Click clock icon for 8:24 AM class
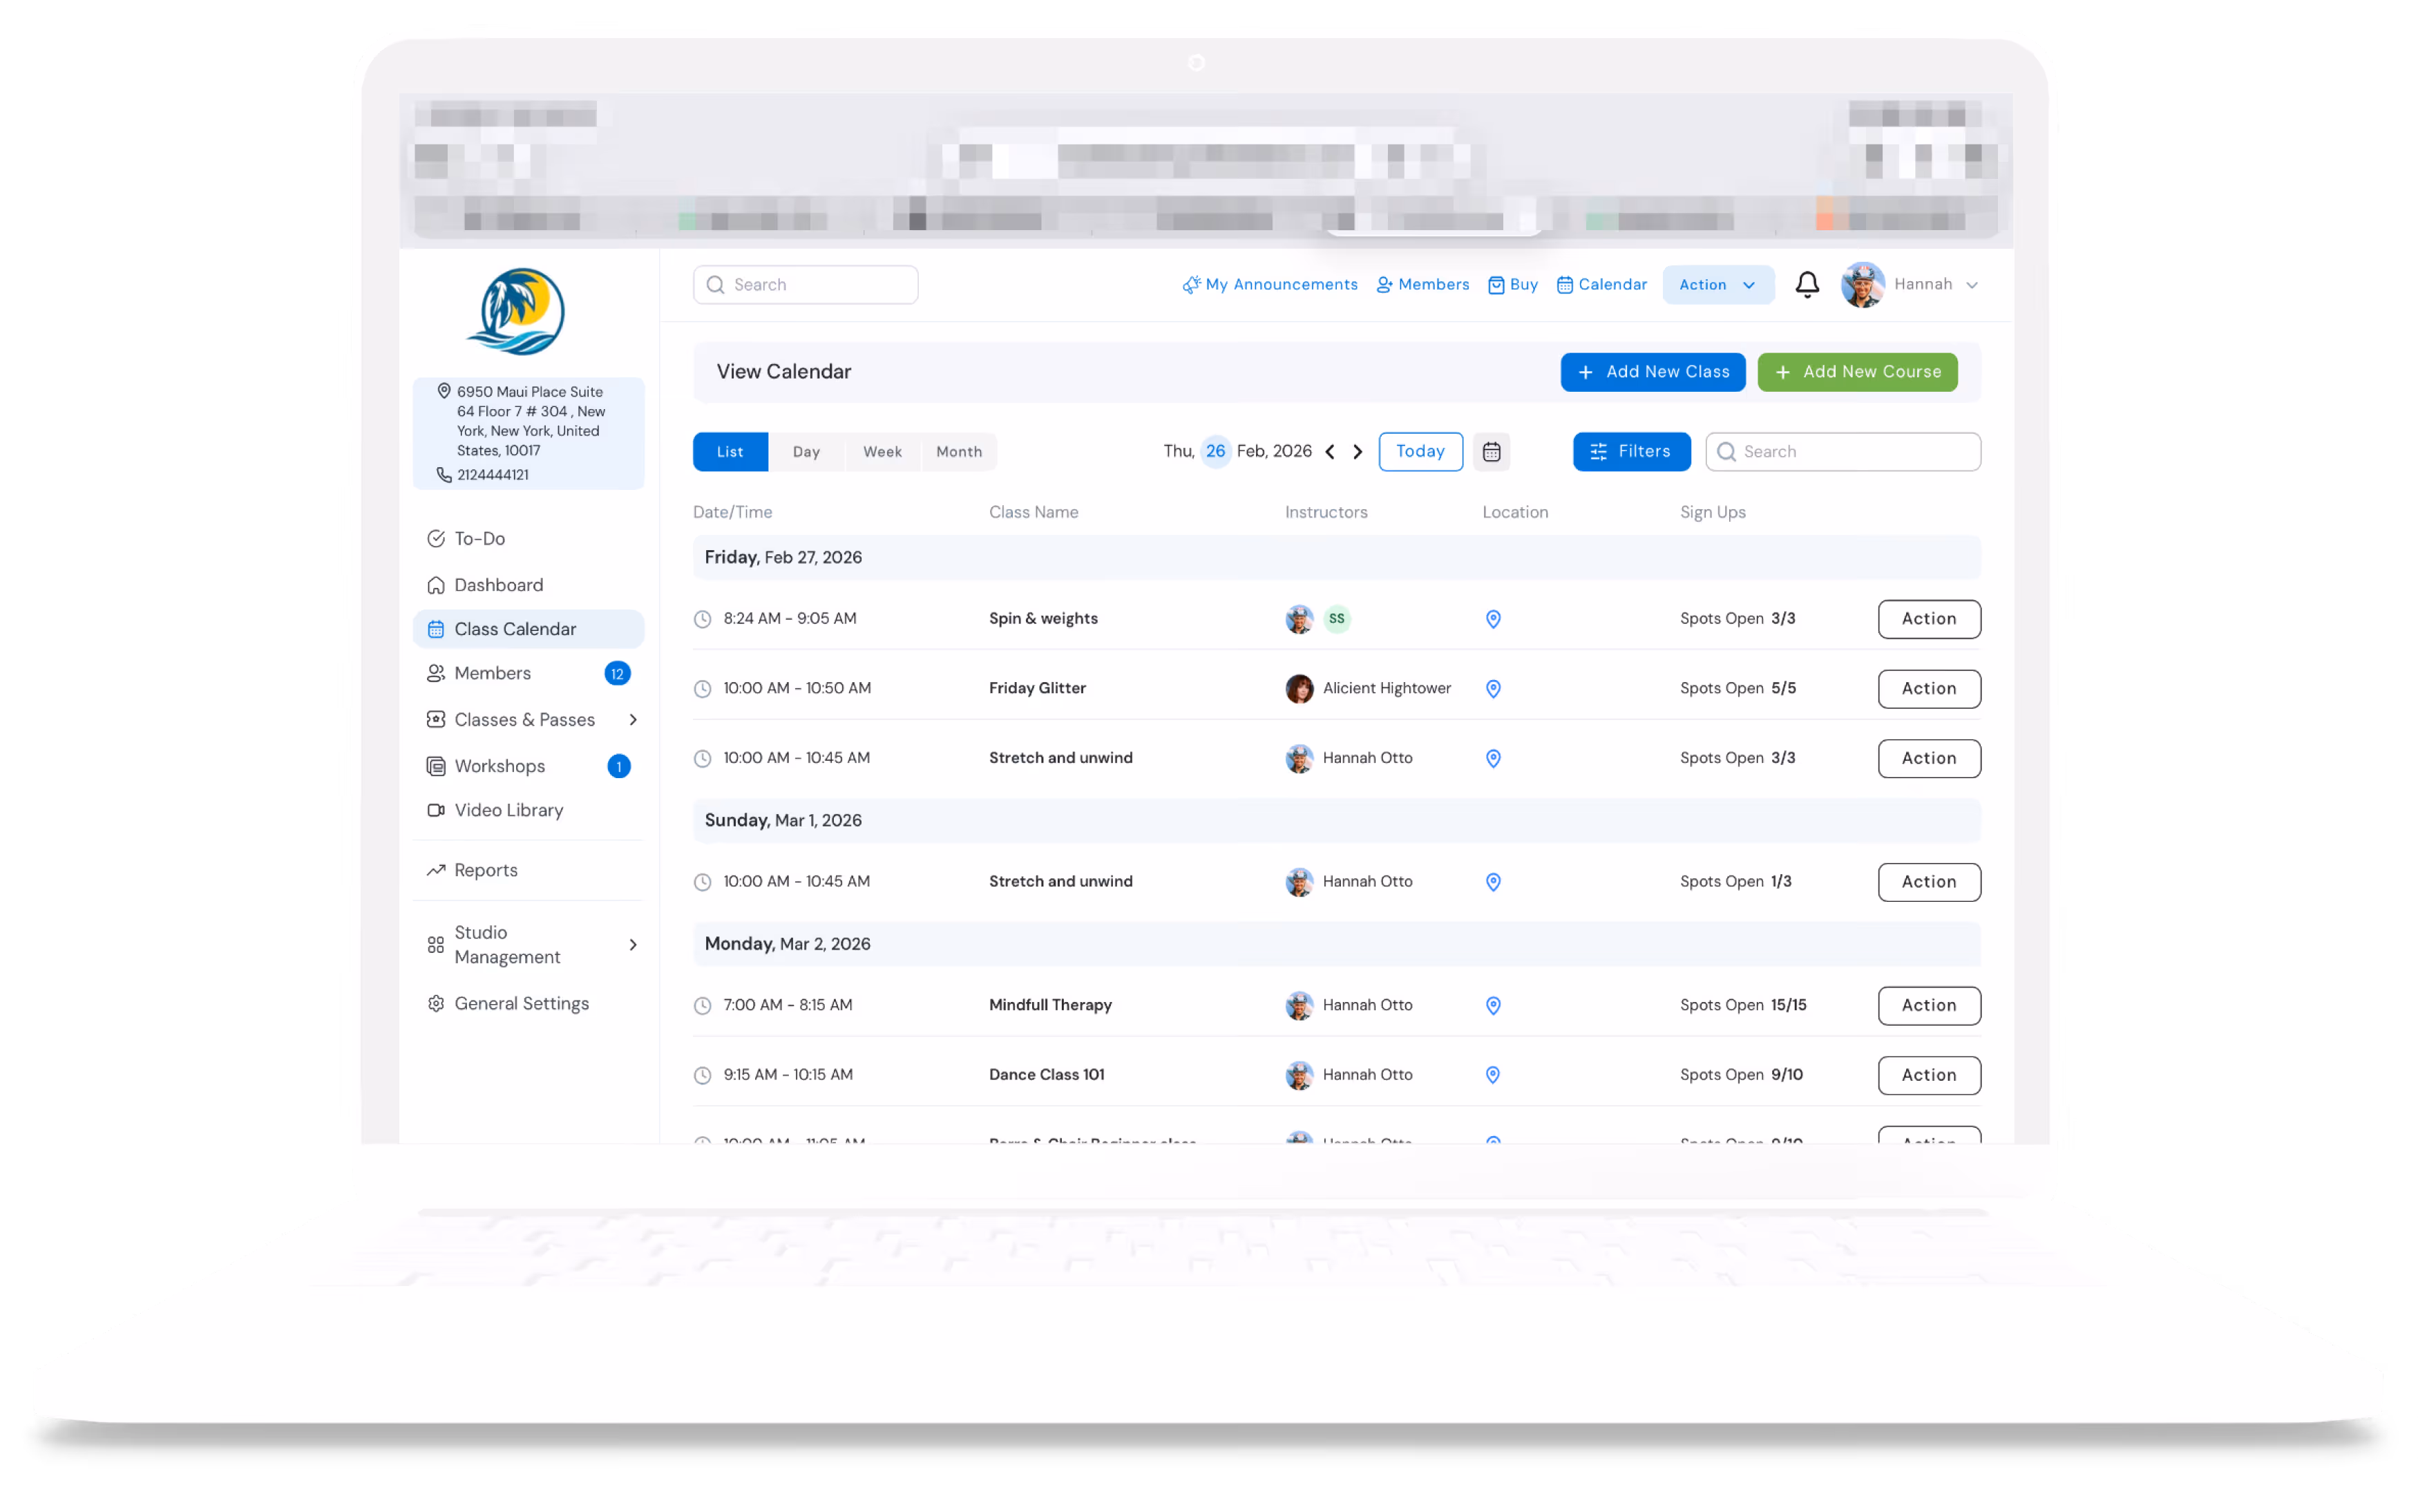Screen dimensions: 2418x1512 click(x=703, y=619)
